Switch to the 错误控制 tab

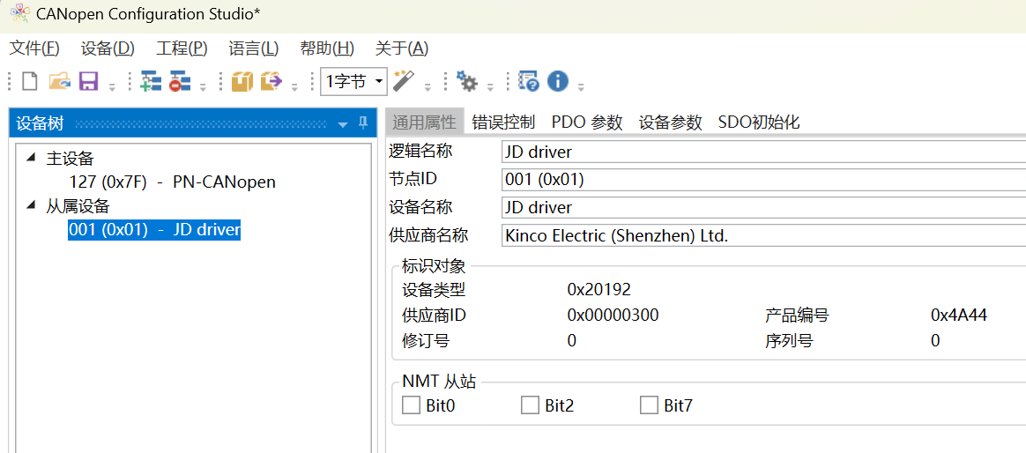click(503, 123)
